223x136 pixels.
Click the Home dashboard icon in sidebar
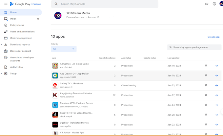pos(6,12)
